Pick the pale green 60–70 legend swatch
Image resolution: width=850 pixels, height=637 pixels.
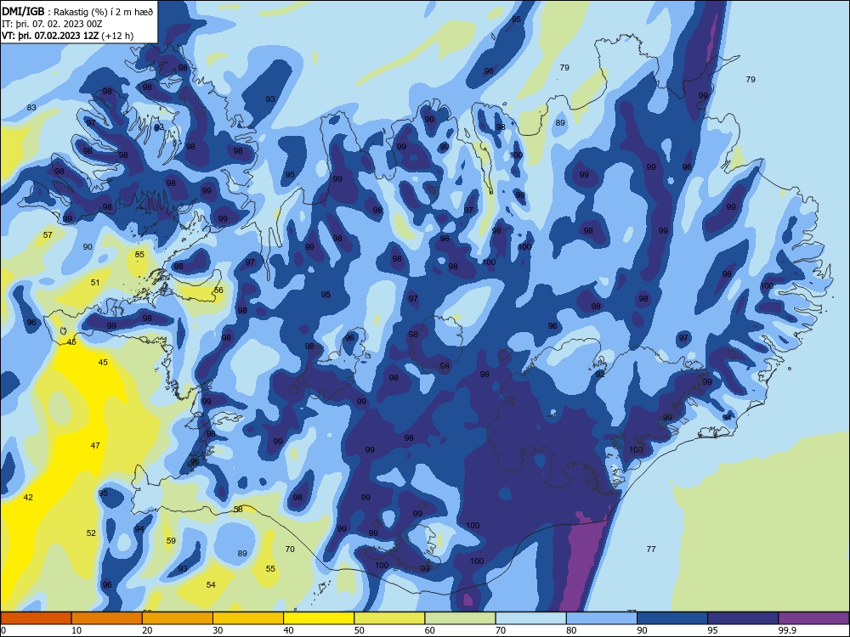pyautogui.click(x=460, y=618)
